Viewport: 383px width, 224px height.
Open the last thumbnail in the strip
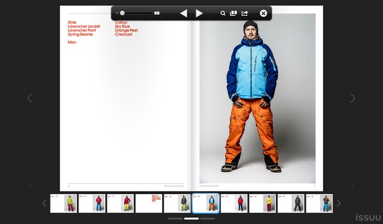click(x=319, y=203)
